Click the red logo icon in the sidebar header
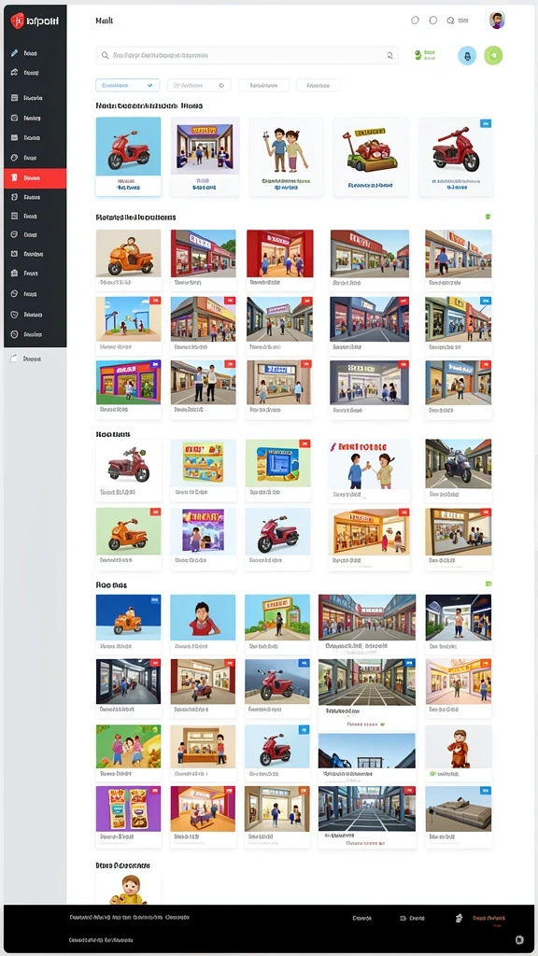 (17, 21)
